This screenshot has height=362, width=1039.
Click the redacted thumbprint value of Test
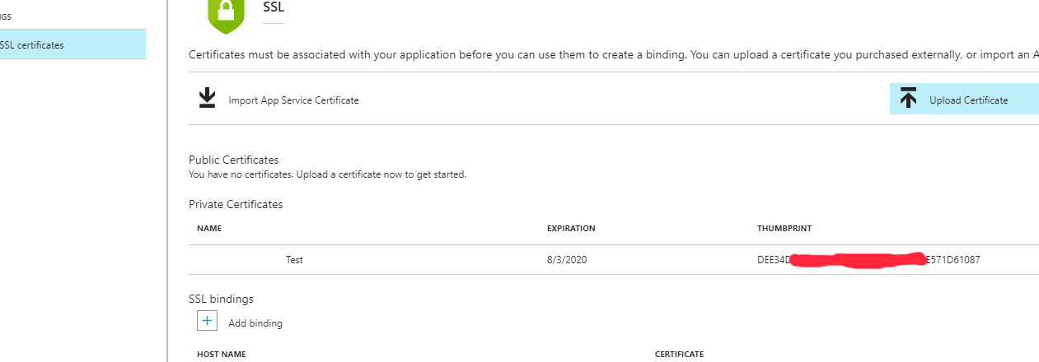pyautogui.click(x=868, y=260)
